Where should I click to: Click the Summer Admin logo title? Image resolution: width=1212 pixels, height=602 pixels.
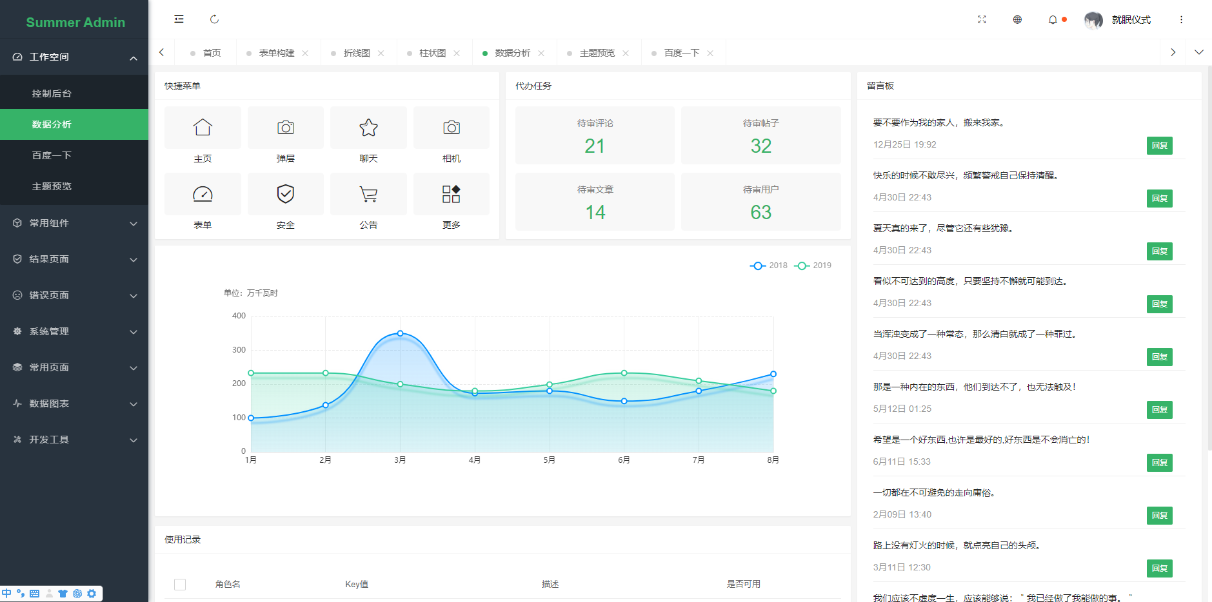[75, 23]
